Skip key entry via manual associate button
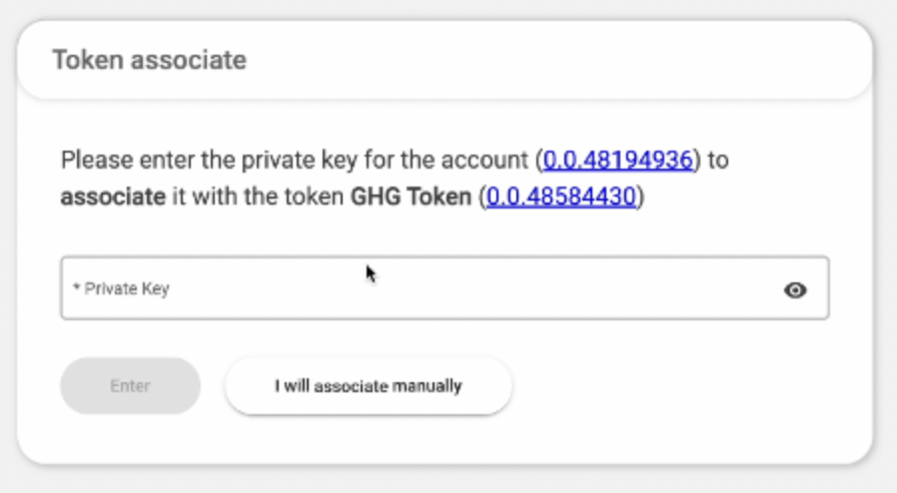 coord(368,386)
